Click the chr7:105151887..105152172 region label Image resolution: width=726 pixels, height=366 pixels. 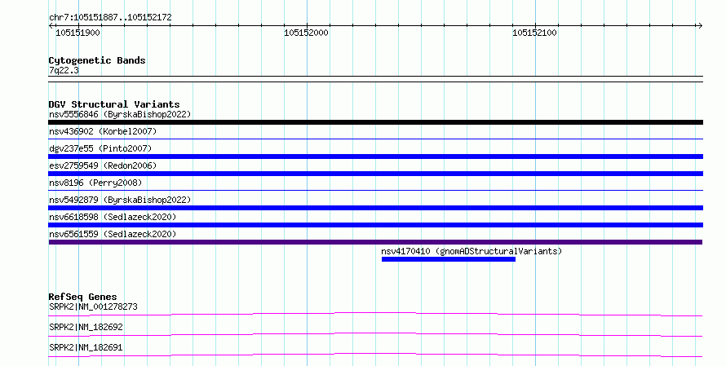[x=110, y=17]
